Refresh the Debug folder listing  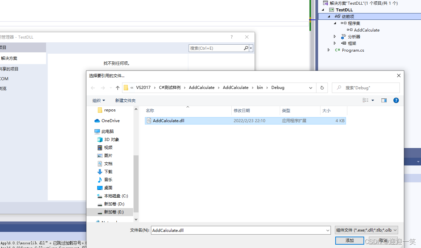pos(322,88)
